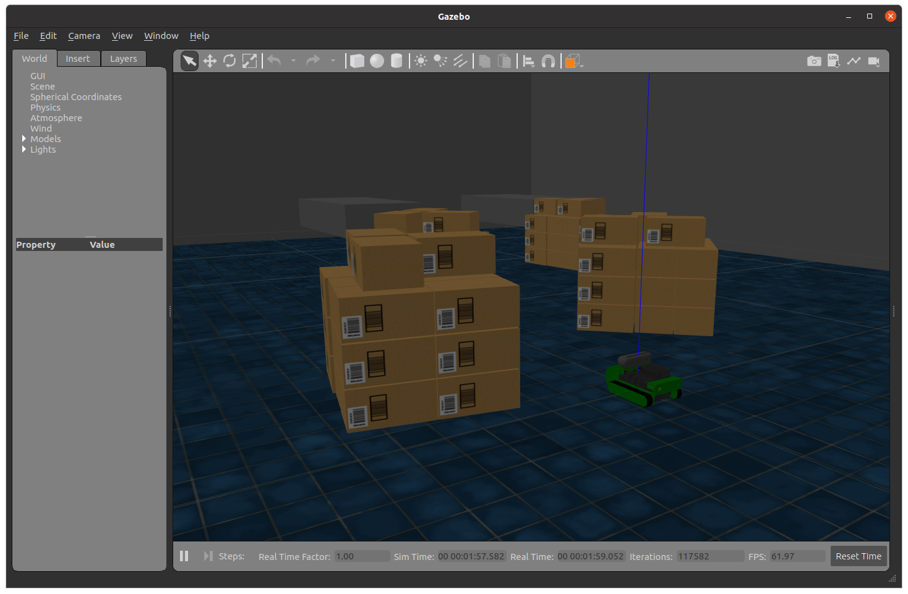
Task: Click the Iterations value field
Action: click(710, 556)
